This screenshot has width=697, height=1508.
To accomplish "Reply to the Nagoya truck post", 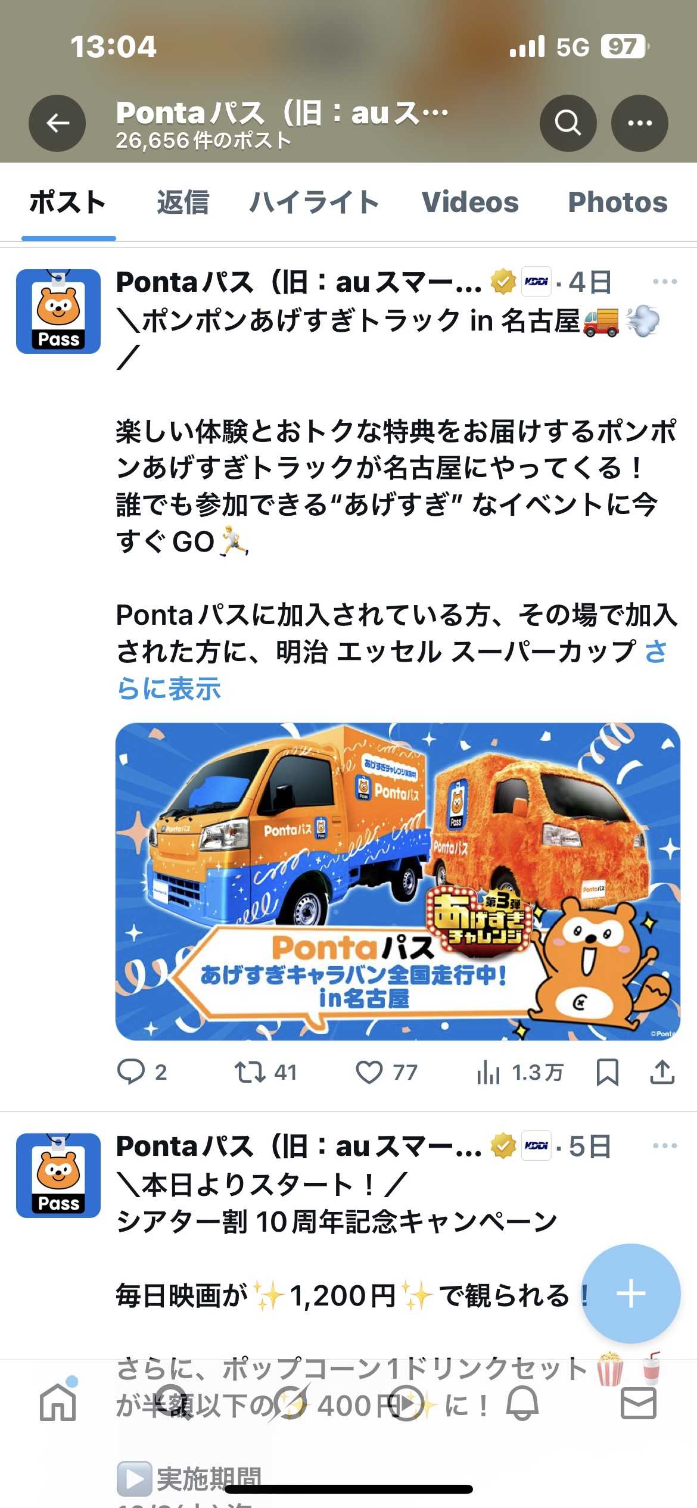I will tap(142, 1072).
